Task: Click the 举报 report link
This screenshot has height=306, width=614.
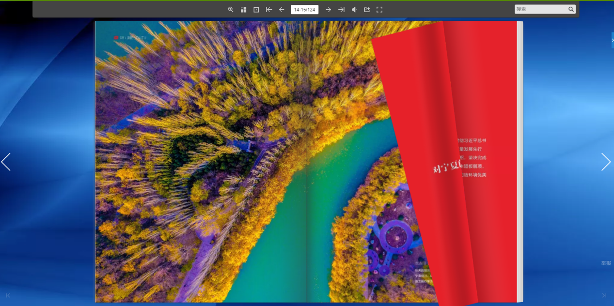Action: point(606,263)
